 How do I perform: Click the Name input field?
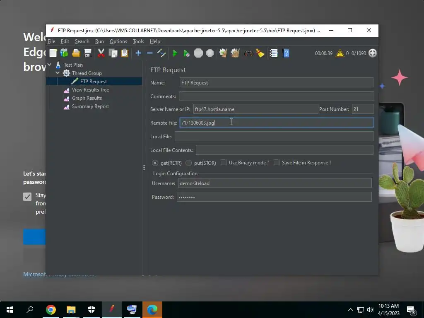point(276,82)
